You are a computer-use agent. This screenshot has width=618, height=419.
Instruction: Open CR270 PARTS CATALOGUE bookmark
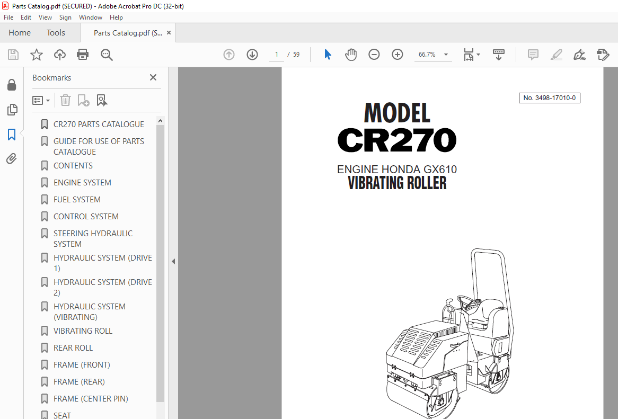tap(99, 124)
